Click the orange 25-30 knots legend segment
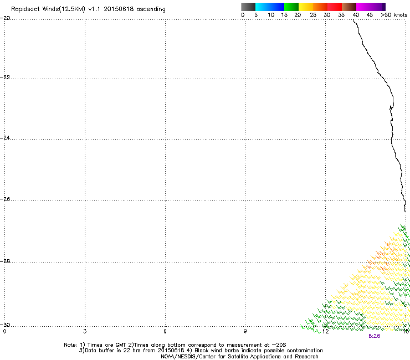The height and width of the screenshot is (360, 410). [320, 7]
